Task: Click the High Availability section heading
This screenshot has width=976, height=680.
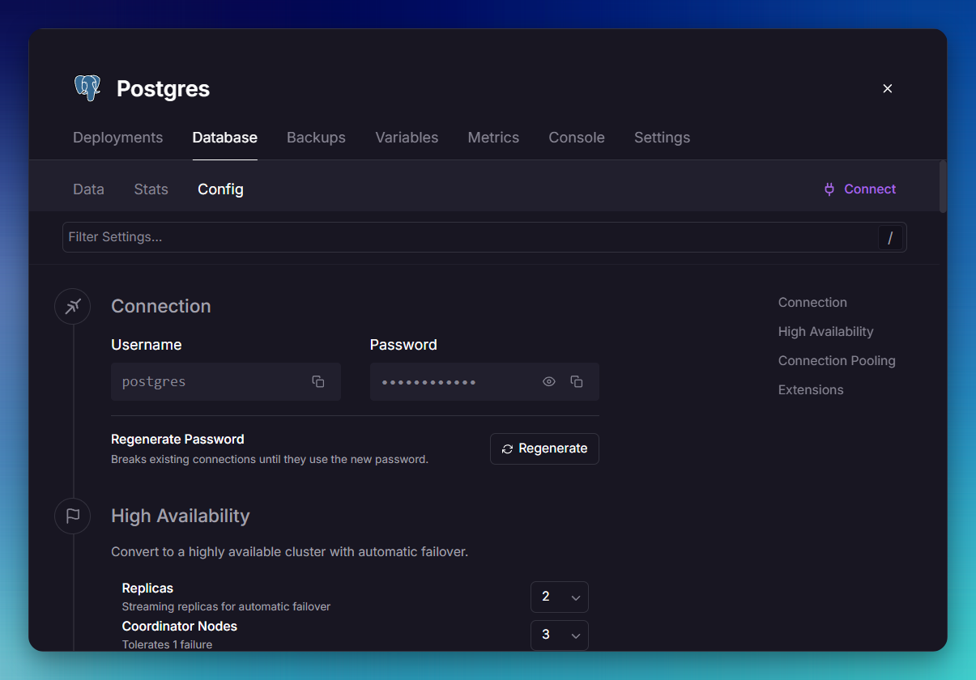Action: pyautogui.click(x=181, y=516)
